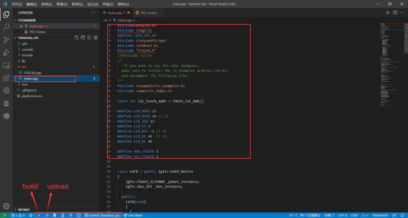Open the Search view in activity bar
The width and height of the screenshot is (408, 218).
(7, 26)
